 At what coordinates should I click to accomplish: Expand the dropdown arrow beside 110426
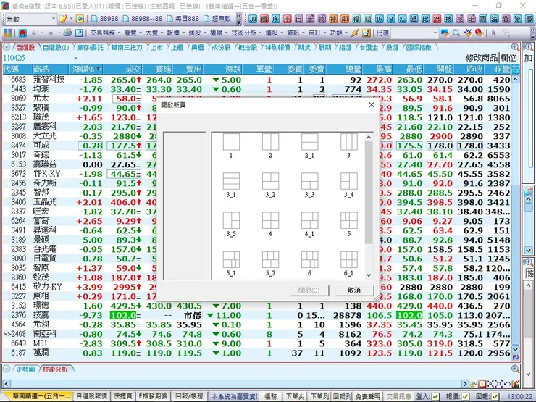[75, 58]
